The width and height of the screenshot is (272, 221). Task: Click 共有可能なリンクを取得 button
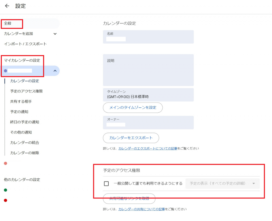(x=129, y=199)
